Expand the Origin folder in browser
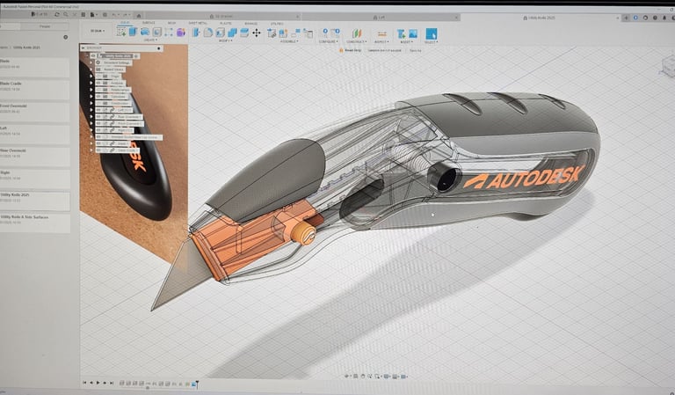Image resolution: width=675 pixels, height=395 pixels. tap(91, 77)
